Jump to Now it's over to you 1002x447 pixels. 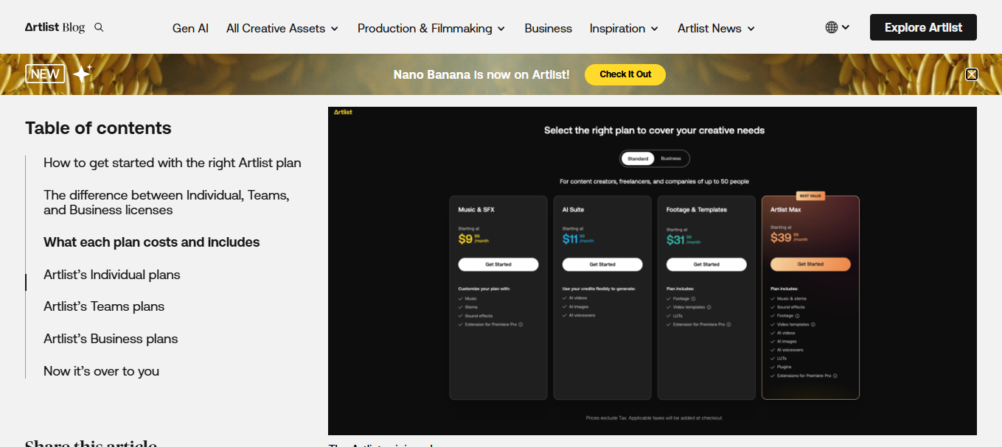[x=101, y=371]
